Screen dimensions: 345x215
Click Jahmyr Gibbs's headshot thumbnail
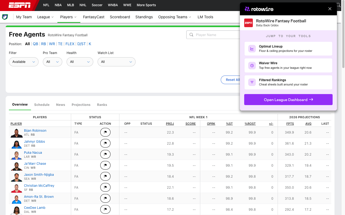[x=16, y=144]
